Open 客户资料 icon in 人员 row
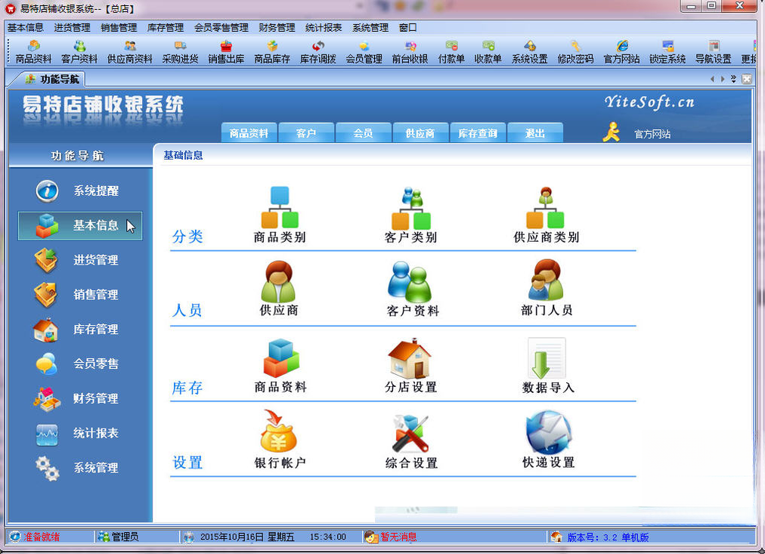The image size is (765, 554). pos(412,289)
